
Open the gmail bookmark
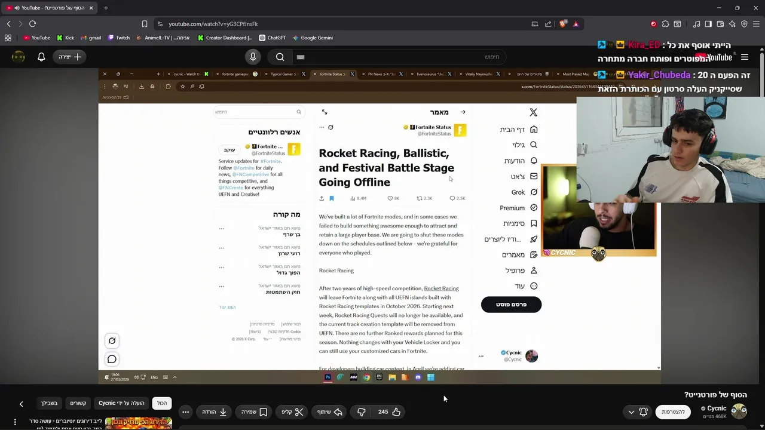(91, 38)
